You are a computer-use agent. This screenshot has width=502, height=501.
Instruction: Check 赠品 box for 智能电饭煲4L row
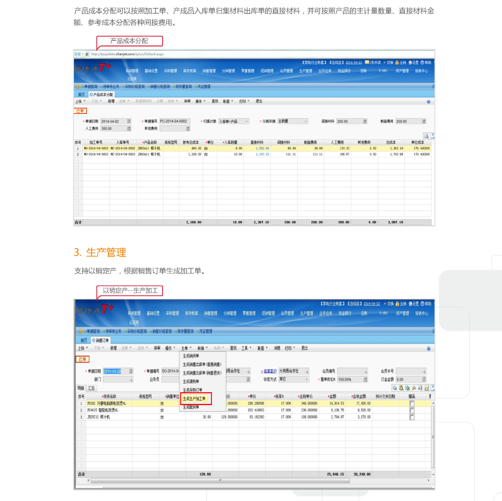click(412, 410)
